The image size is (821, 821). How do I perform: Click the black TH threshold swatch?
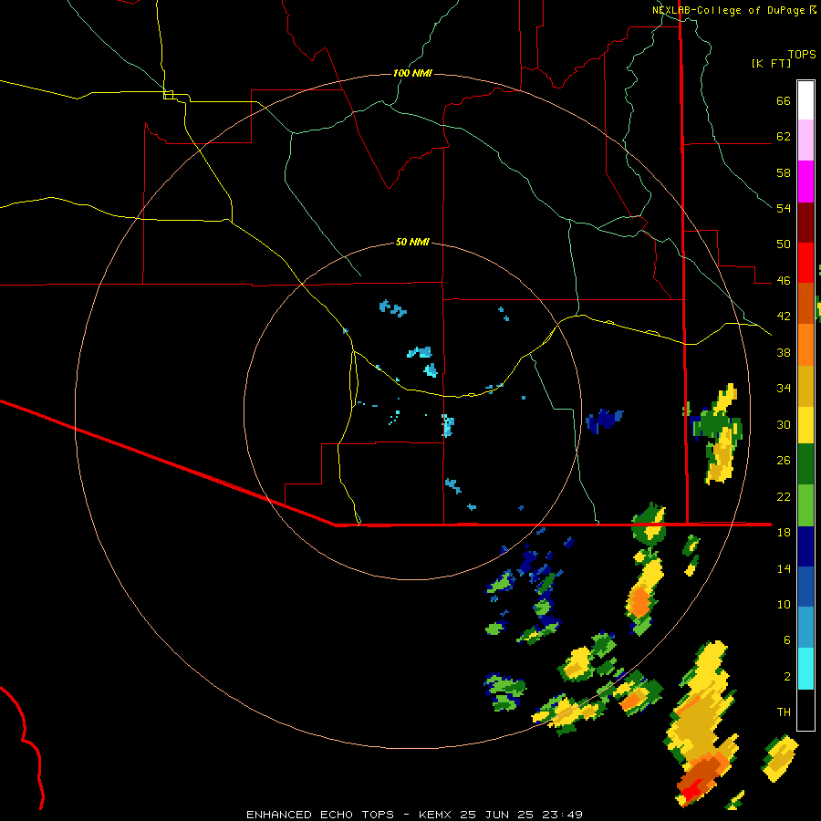point(805,710)
